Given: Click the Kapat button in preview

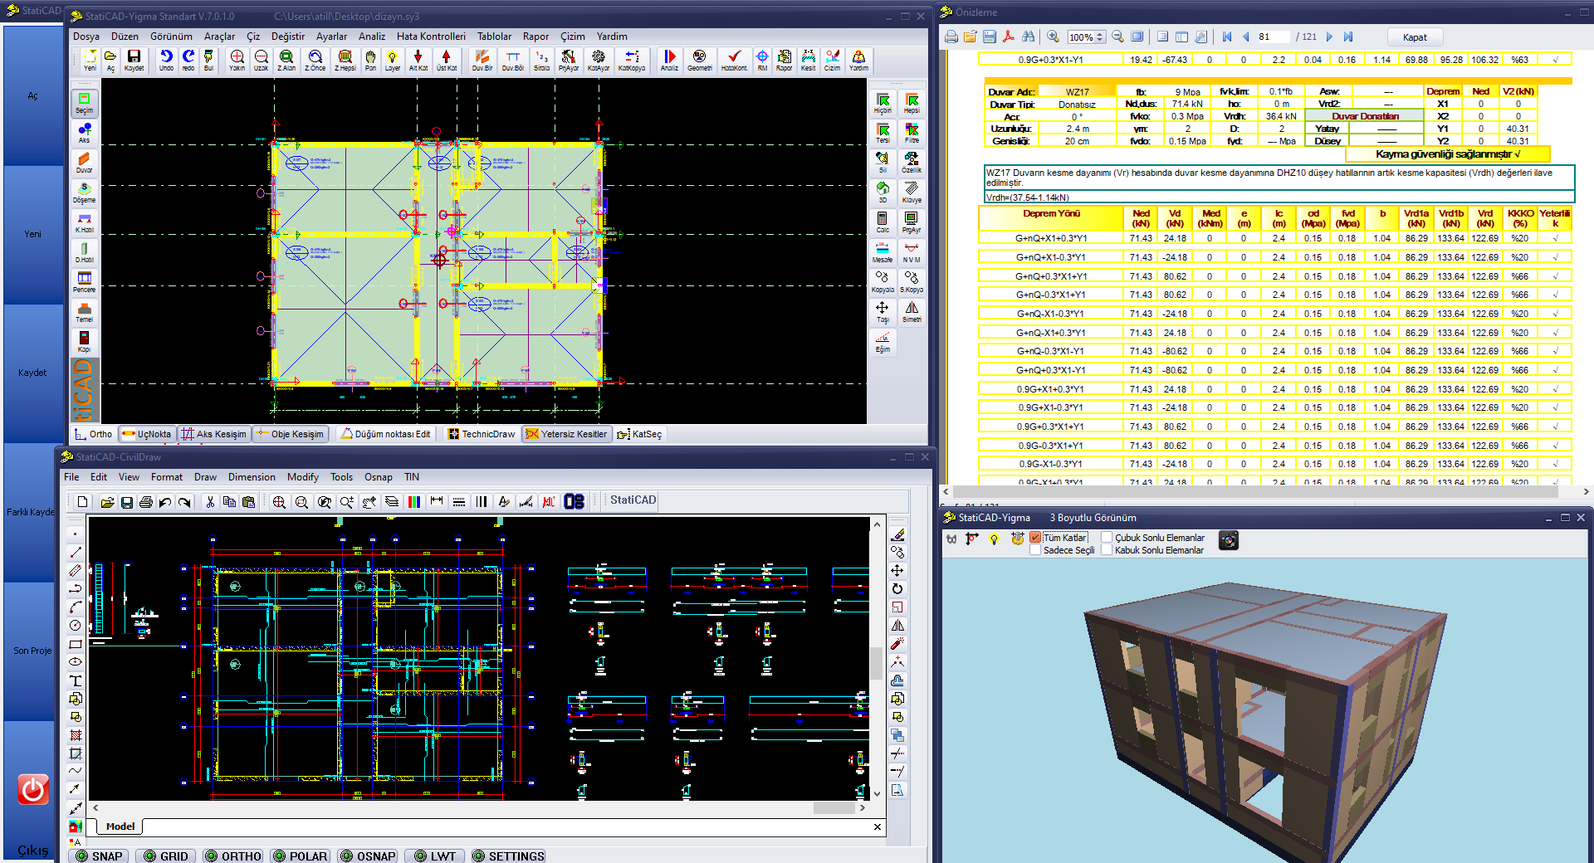Looking at the screenshot, I should click(x=1415, y=37).
